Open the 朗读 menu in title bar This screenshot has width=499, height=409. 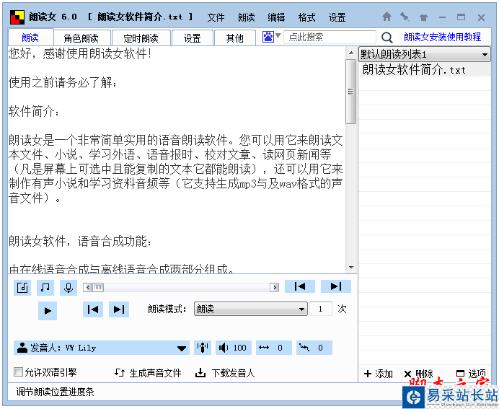point(247,17)
